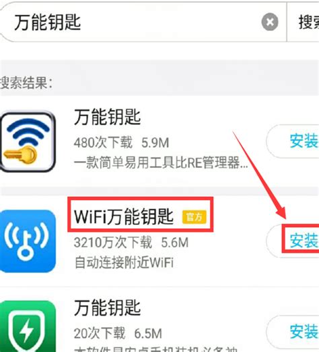319x352 pixels.
Task: Open the green lightning shield app icon
Action: [x=28, y=326]
